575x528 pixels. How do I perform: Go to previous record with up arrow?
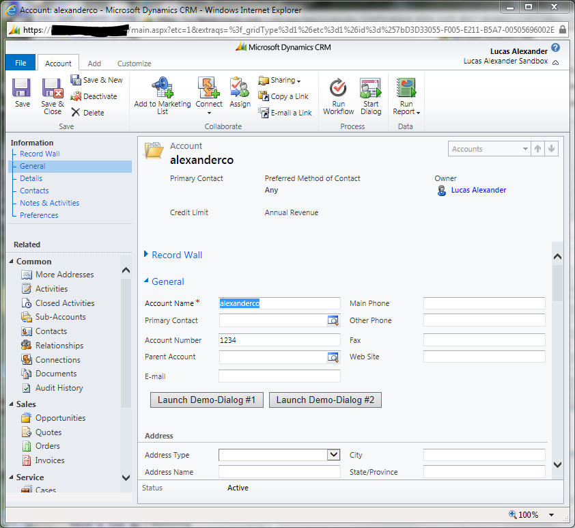point(537,149)
